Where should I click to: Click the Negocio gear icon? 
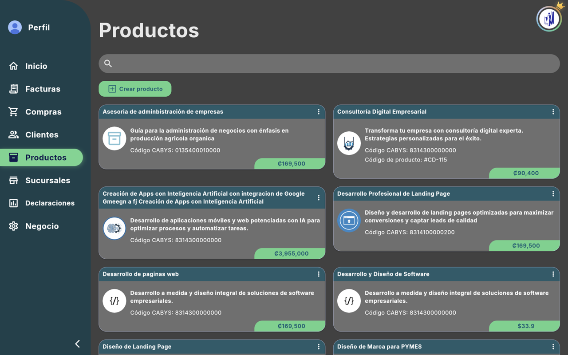tap(14, 226)
